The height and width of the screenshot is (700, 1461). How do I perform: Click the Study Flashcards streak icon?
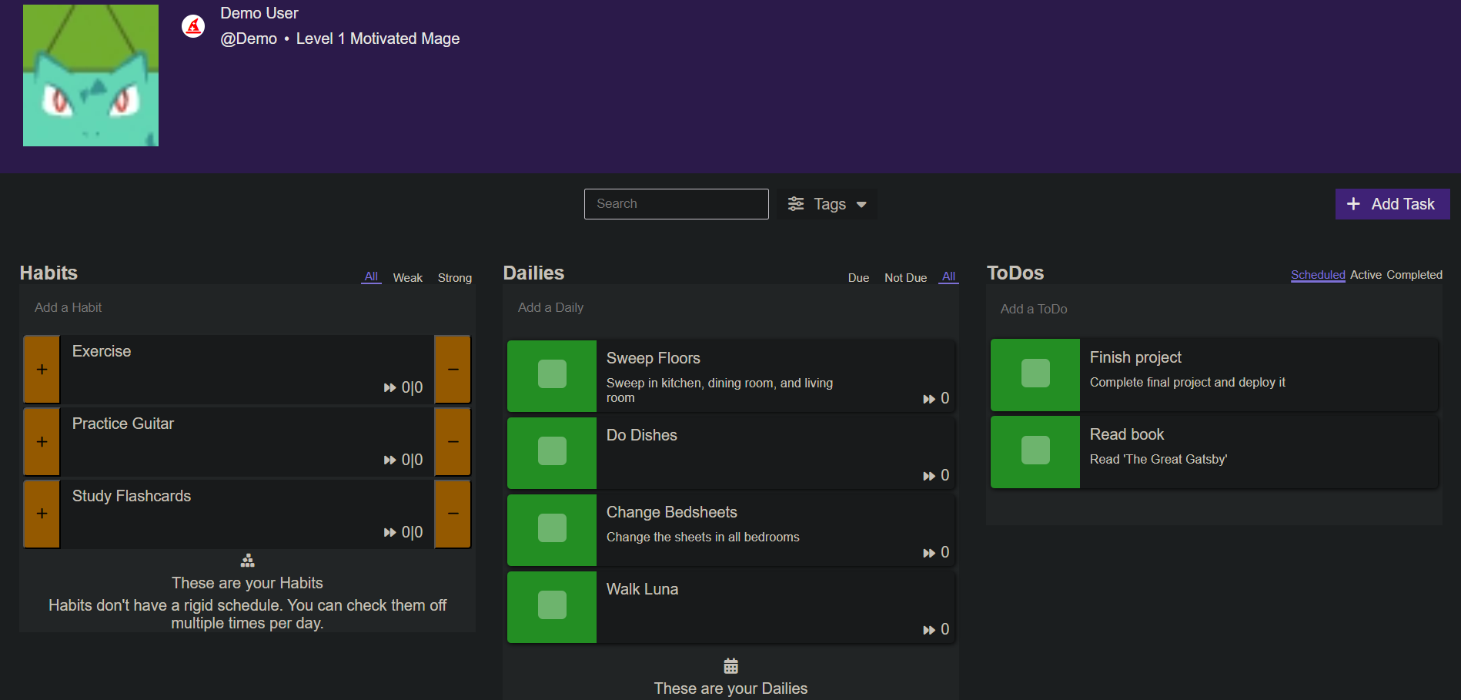390,532
